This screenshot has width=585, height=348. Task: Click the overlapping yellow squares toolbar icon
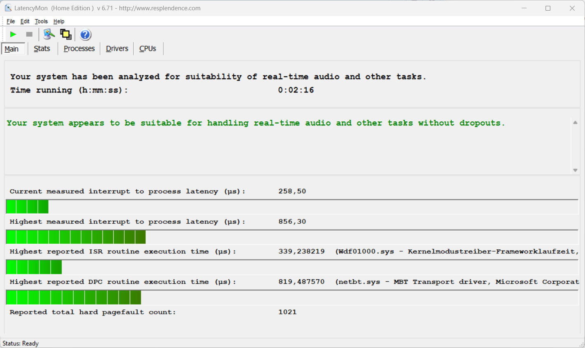(x=66, y=35)
